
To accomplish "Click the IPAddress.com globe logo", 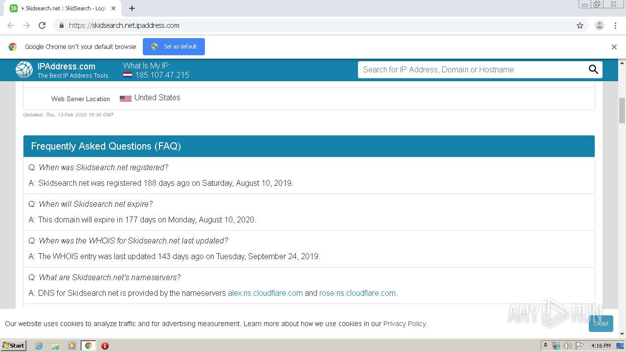I will 24,70.
